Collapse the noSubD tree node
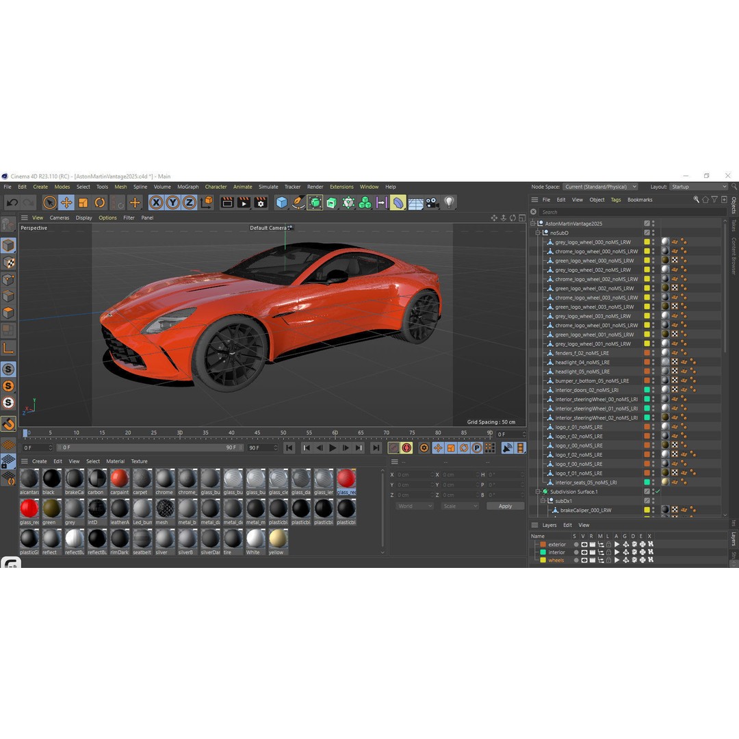Viewport: 739px width, 739px height. tap(538, 233)
